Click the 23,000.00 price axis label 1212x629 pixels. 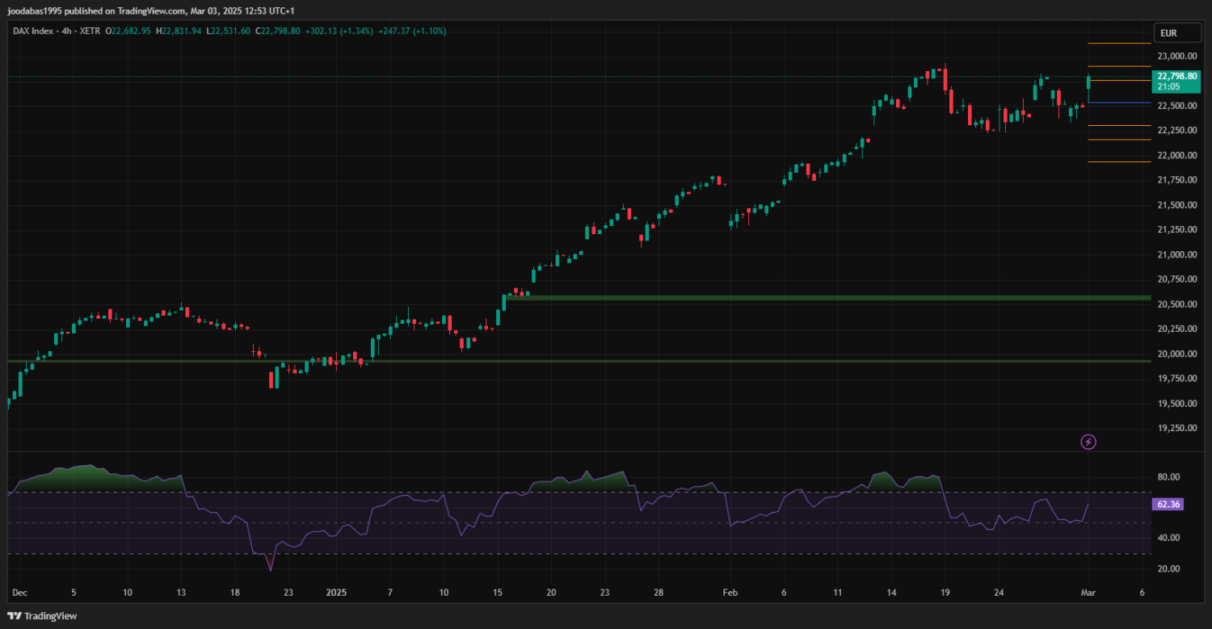point(1176,57)
